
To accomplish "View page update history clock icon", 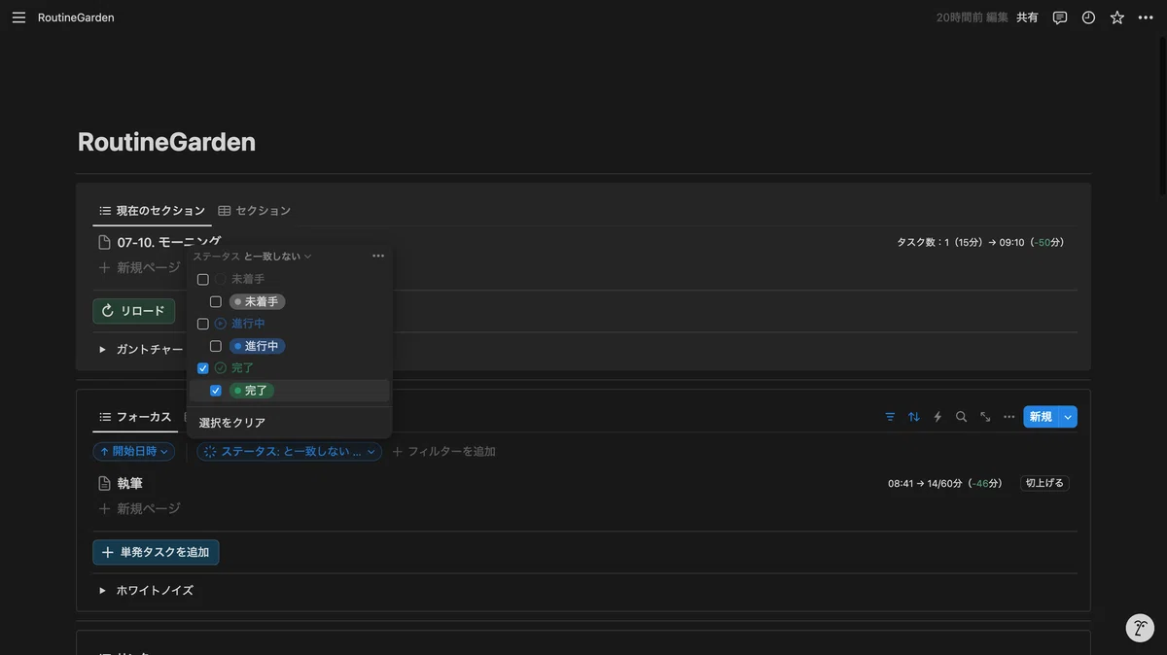I will coord(1088,17).
